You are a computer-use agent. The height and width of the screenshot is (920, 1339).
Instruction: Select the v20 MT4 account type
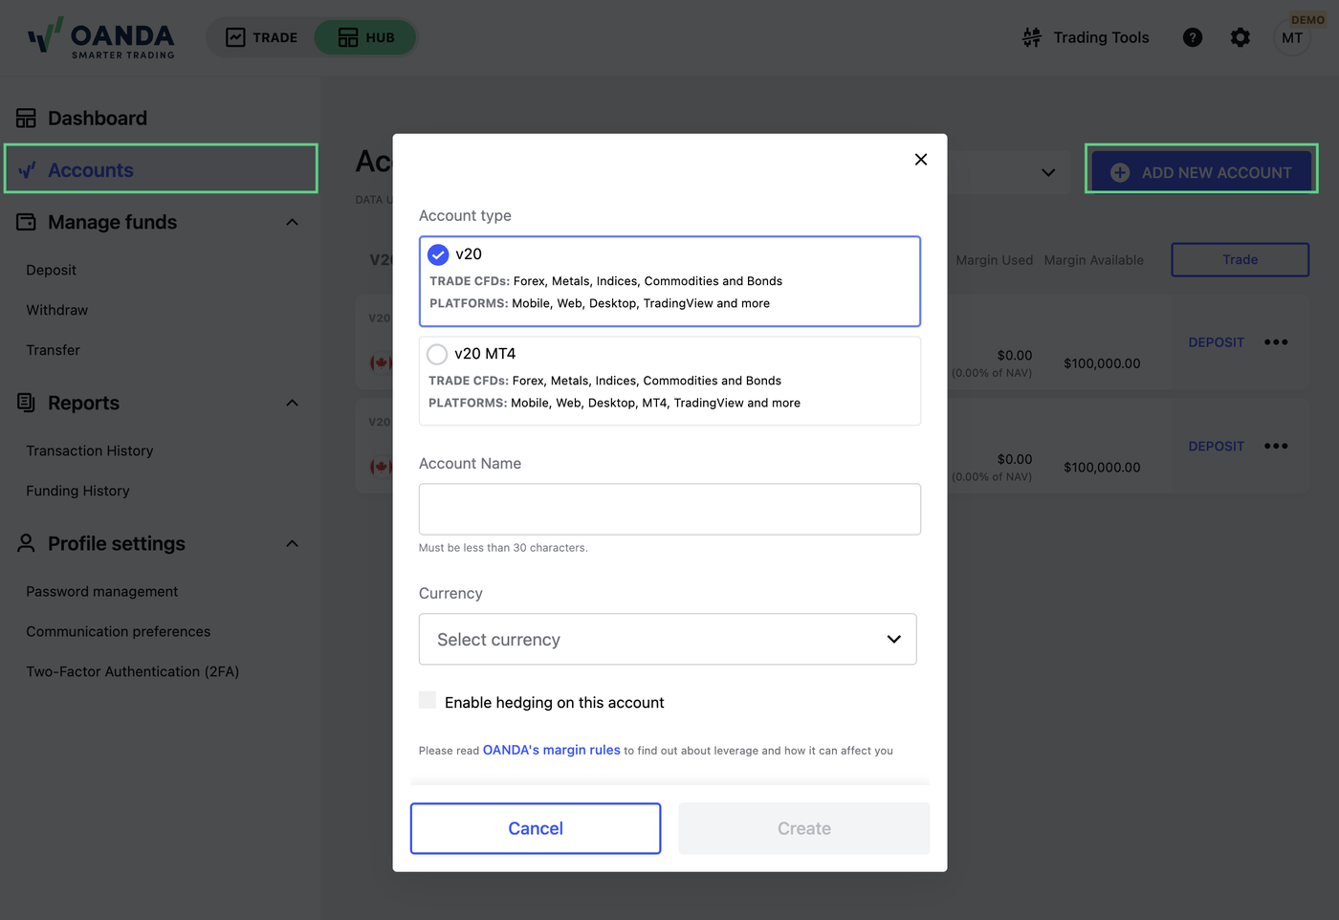pyautogui.click(x=669, y=381)
